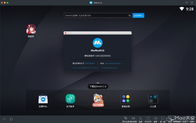
Task: Click the Wi-Fi status icon
Action: [182, 9]
